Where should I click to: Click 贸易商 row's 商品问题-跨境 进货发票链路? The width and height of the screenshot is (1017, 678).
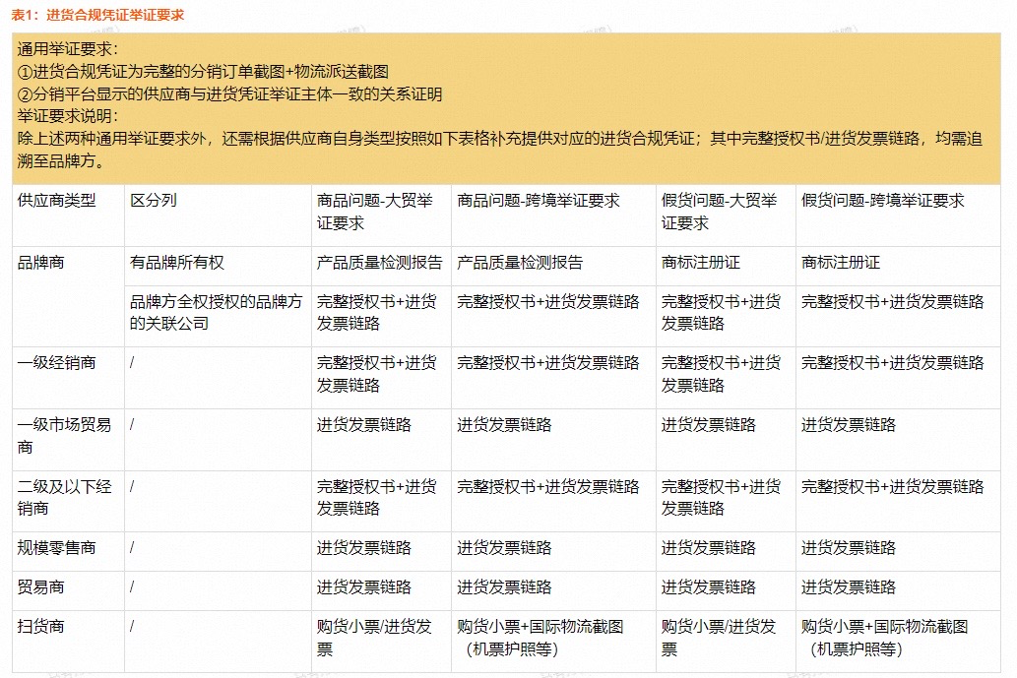(x=504, y=587)
